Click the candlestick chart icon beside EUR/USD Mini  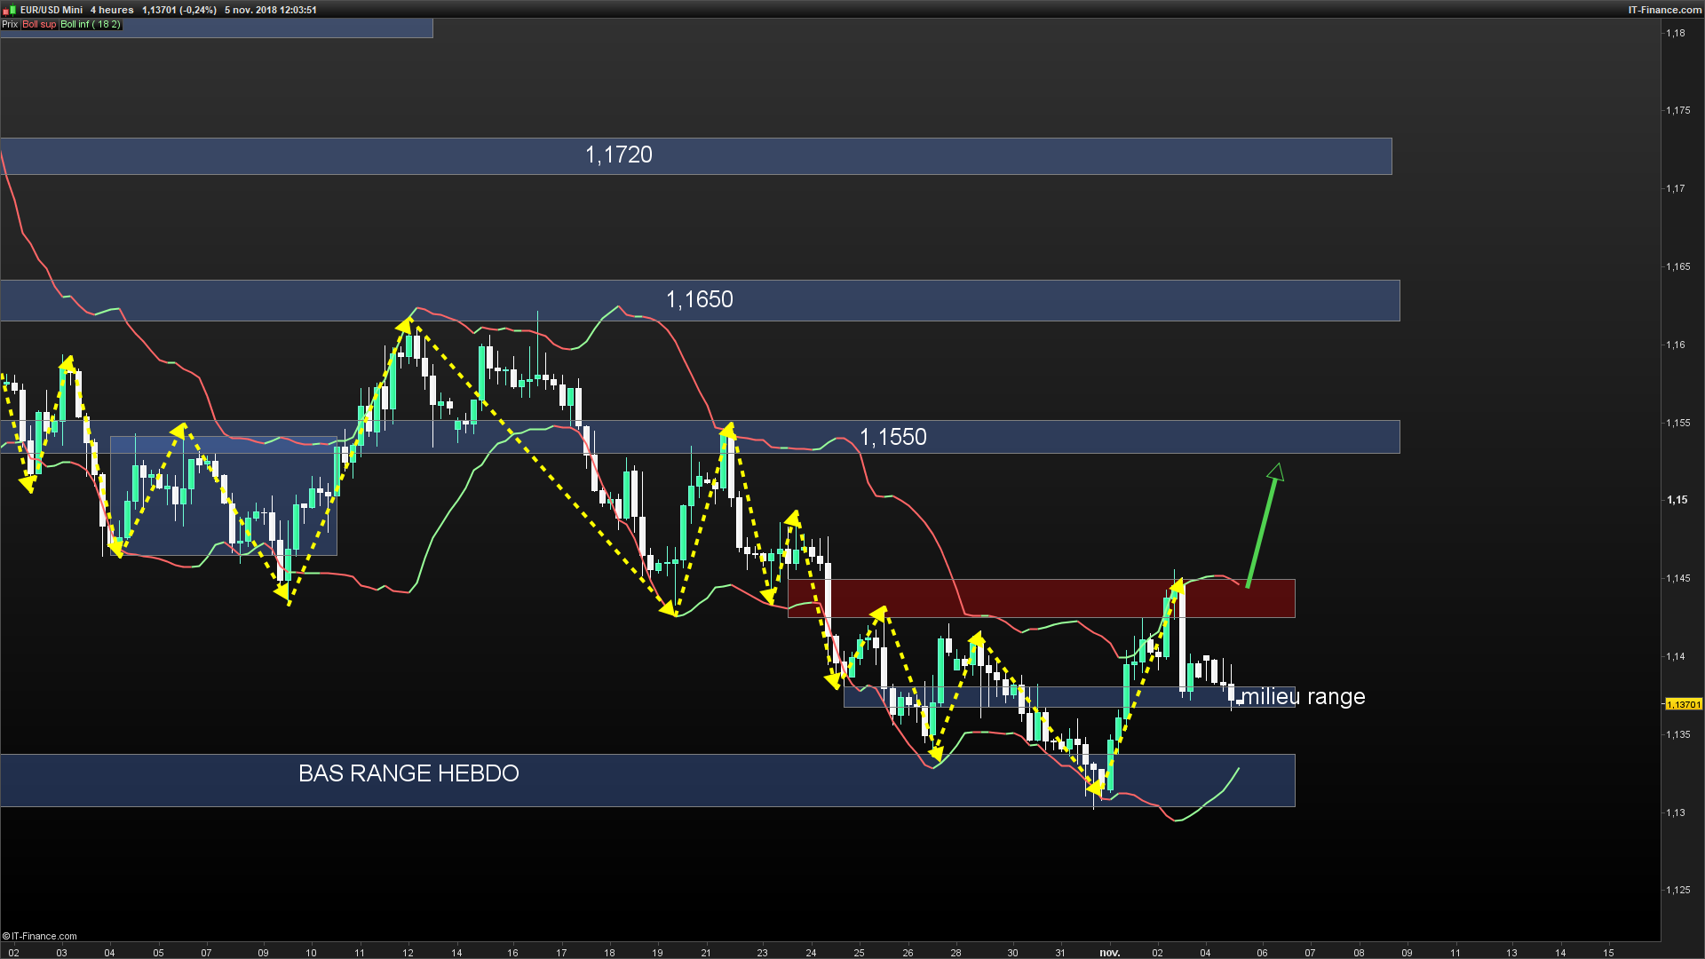coord(11,10)
